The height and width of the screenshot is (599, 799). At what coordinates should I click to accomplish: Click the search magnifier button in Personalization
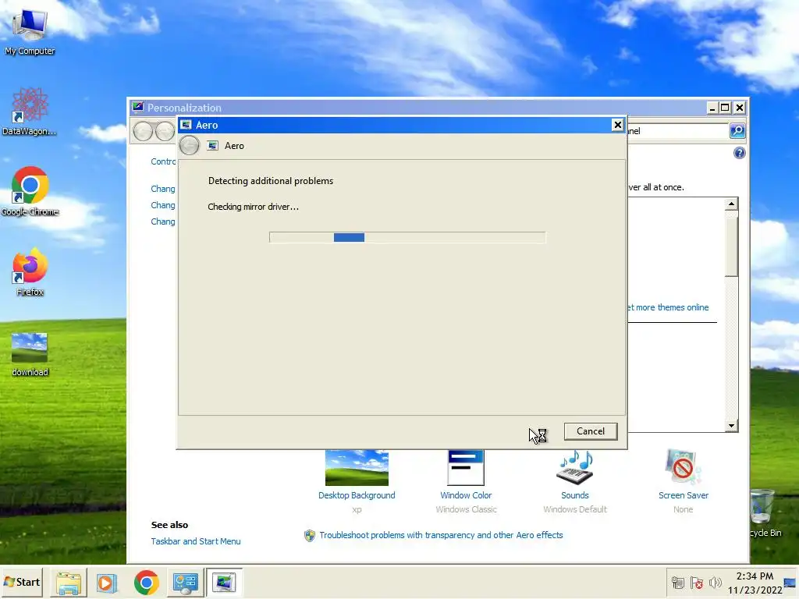[x=737, y=131]
